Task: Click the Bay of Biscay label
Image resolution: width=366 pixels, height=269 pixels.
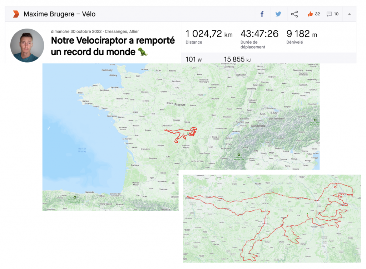Action: point(82,150)
